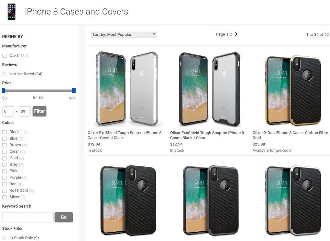Screen dimensions: 330x241
Task: Open the 'Sort by: Most Popular' dropdown
Action: coord(124,34)
